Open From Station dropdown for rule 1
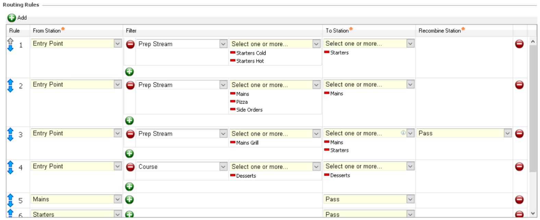 pos(118,44)
